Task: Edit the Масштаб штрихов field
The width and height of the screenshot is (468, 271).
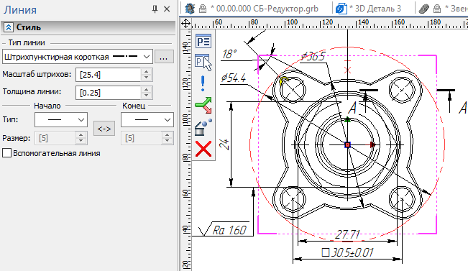Action: click(108, 75)
